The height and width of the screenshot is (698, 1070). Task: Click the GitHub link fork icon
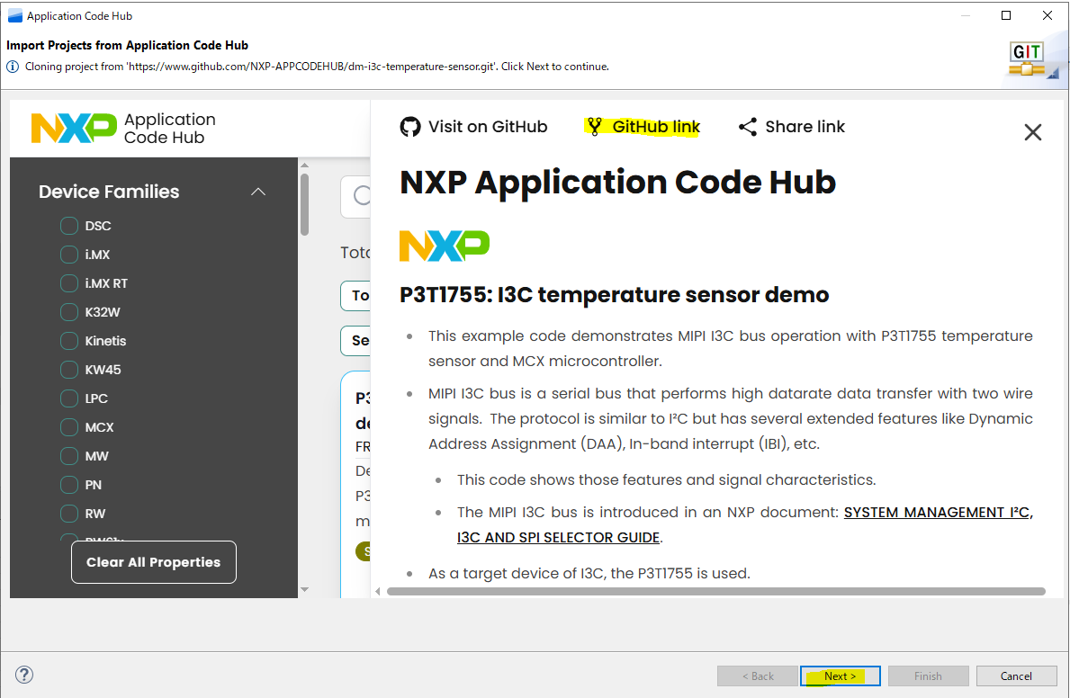click(x=594, y=127)
